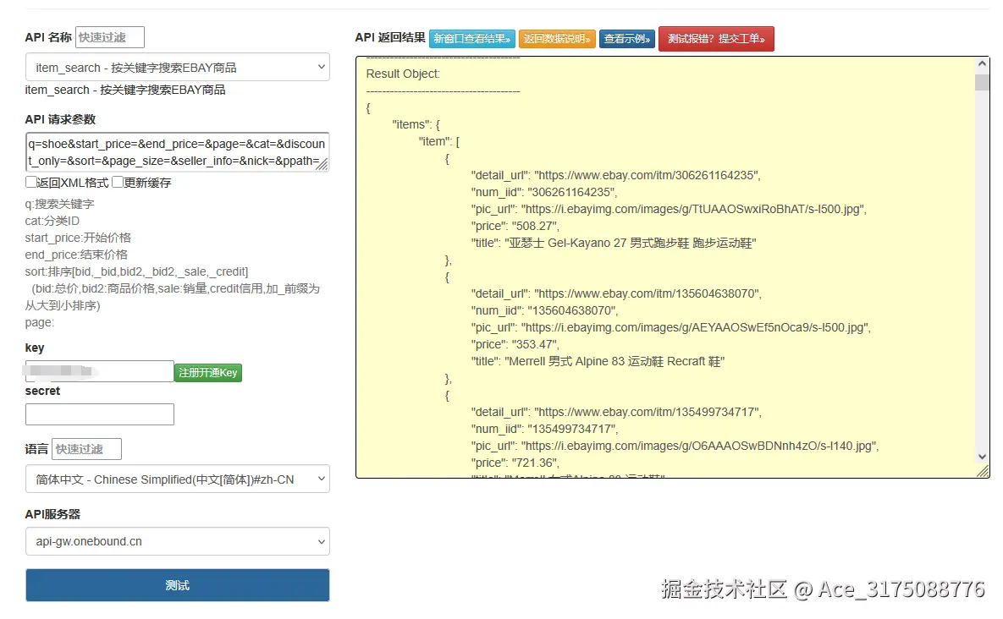1003x619 pixels.
Task: Click the 返回数据说明 button
Action: tap(557, 38)
